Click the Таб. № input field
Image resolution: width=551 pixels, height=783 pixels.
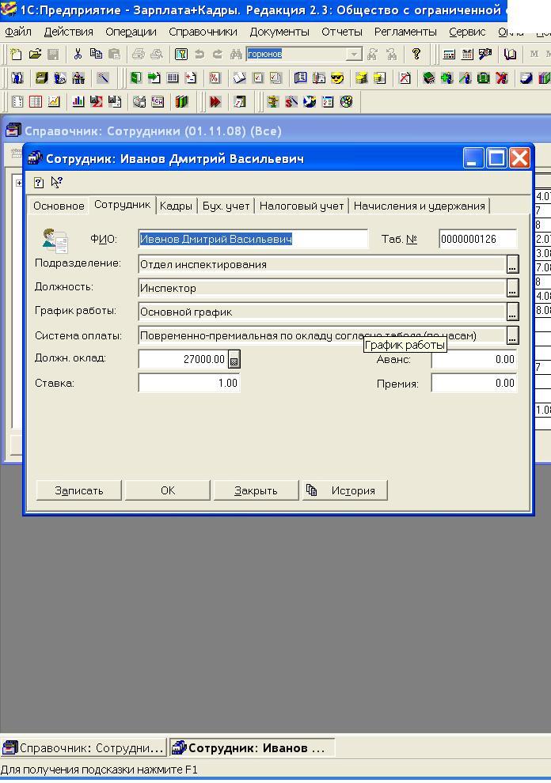click(477, 239)
